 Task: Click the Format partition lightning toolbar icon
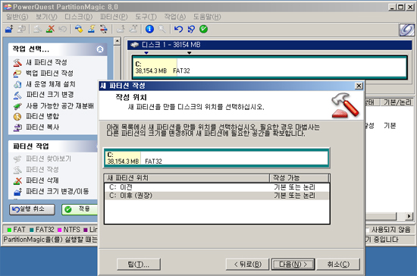click(92, 29)
